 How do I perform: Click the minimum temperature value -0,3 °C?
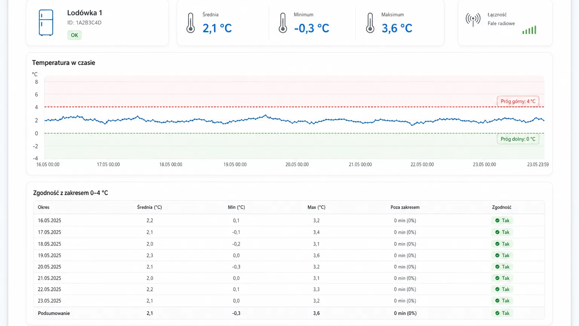(x=312, y=28)
